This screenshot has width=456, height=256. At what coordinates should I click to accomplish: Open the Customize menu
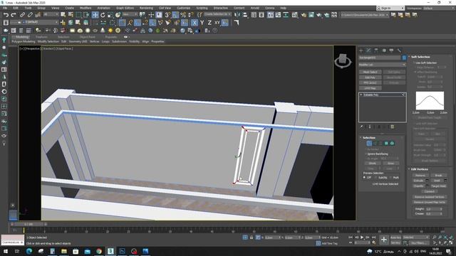tap(184, 8)
